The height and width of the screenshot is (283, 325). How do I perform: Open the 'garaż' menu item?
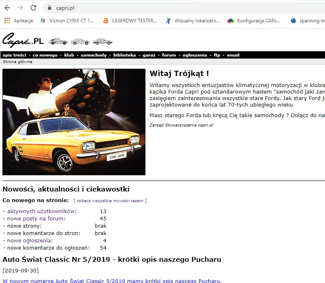click(x=149, y=55)
